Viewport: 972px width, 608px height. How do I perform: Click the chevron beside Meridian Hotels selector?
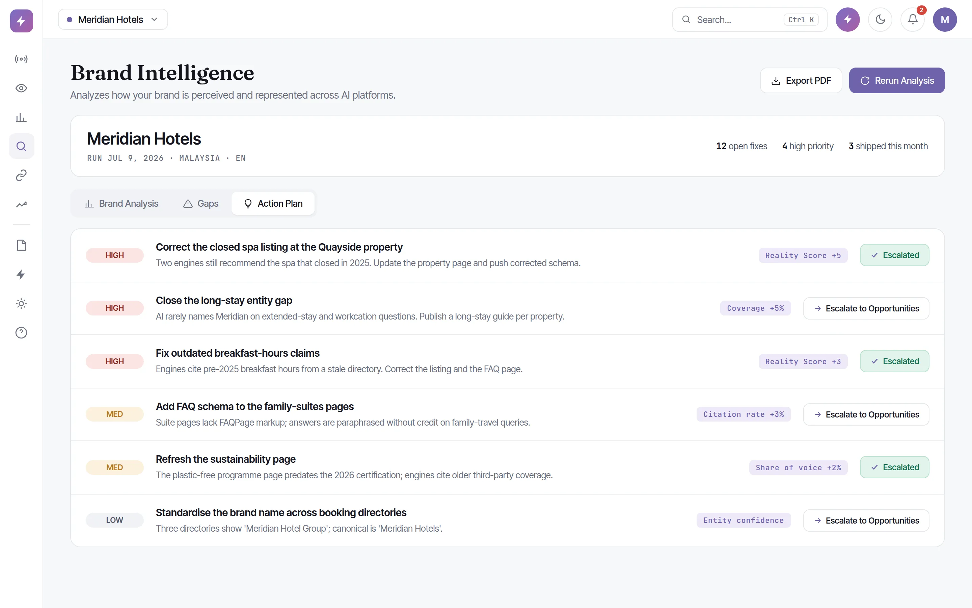[154, 19]
